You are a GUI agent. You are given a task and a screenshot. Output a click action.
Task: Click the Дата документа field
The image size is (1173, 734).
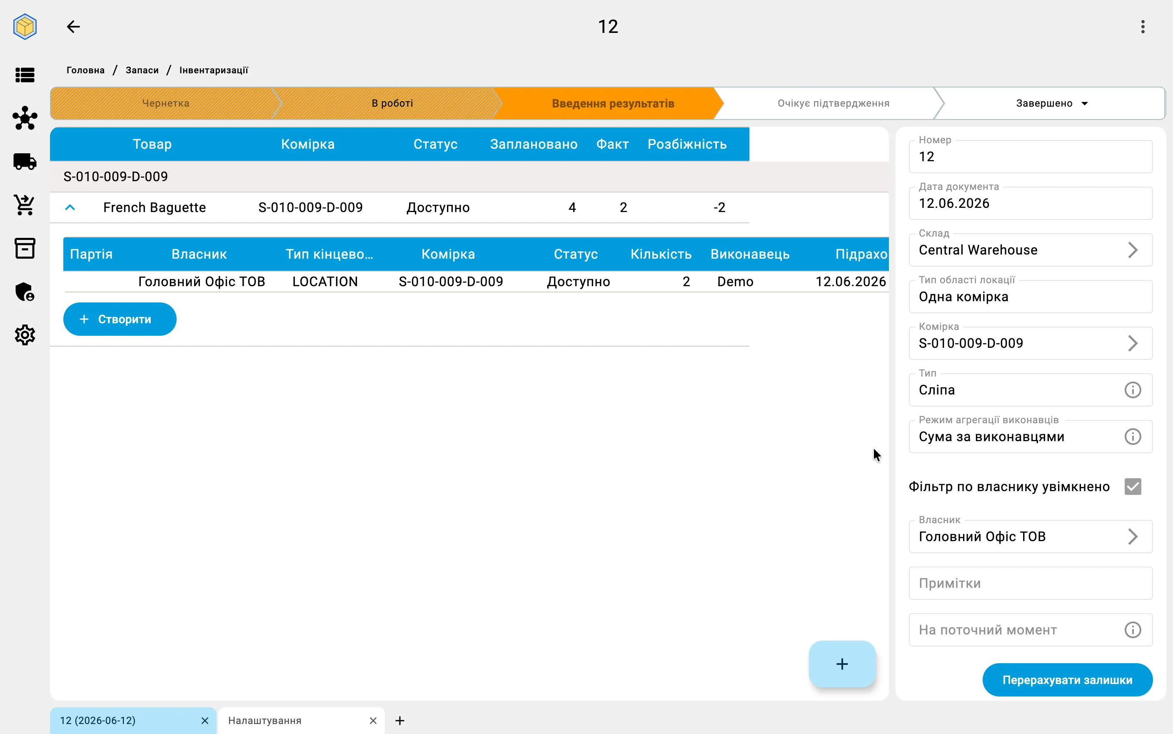click(1030, 203)
